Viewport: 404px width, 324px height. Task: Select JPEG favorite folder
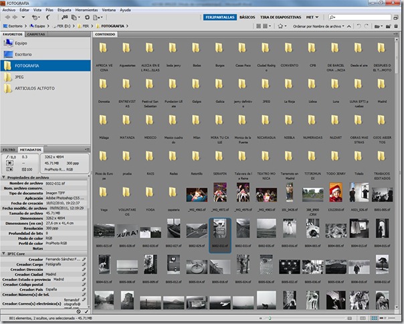[x=45, y=77]
